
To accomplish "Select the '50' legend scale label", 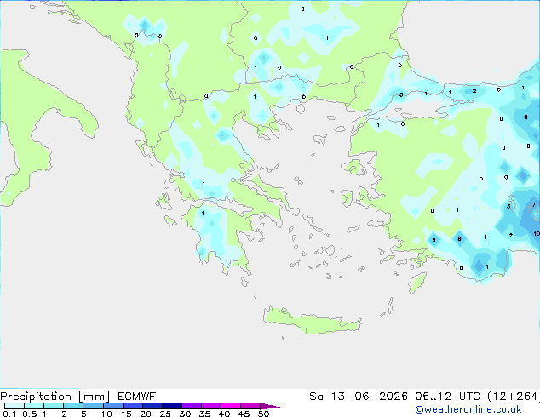I will pyautogui.click(x=263, y=414).
